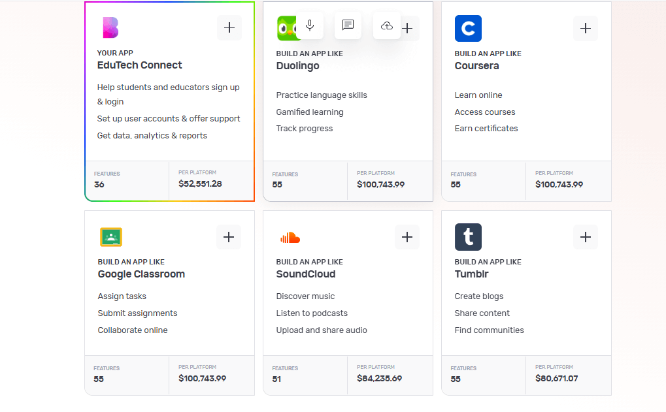The image size is (666, 412).
Task: Click 'Create blogs' text
Action: (478, 296)
